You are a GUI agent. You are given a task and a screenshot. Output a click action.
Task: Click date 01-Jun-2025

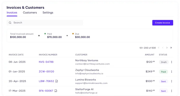(x=17, y=71)
